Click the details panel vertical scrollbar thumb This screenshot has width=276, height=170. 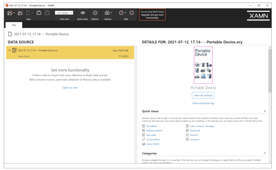tap(270, 71)
